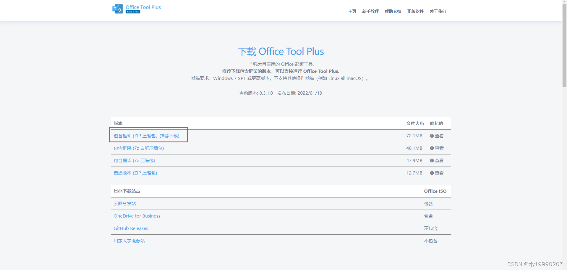Open the 云图分发站 download site
567x270 pixels.
(125, 204)
